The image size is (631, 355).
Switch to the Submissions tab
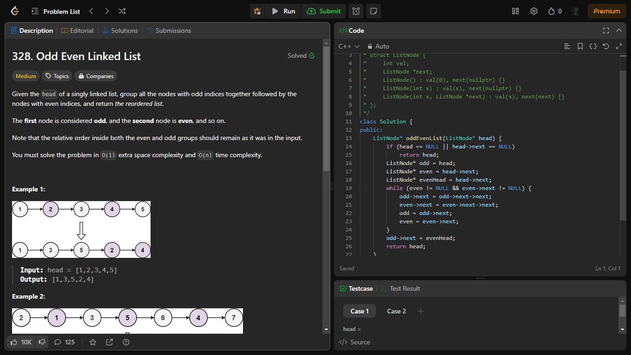pyautogui.click(x=169, y=31)
